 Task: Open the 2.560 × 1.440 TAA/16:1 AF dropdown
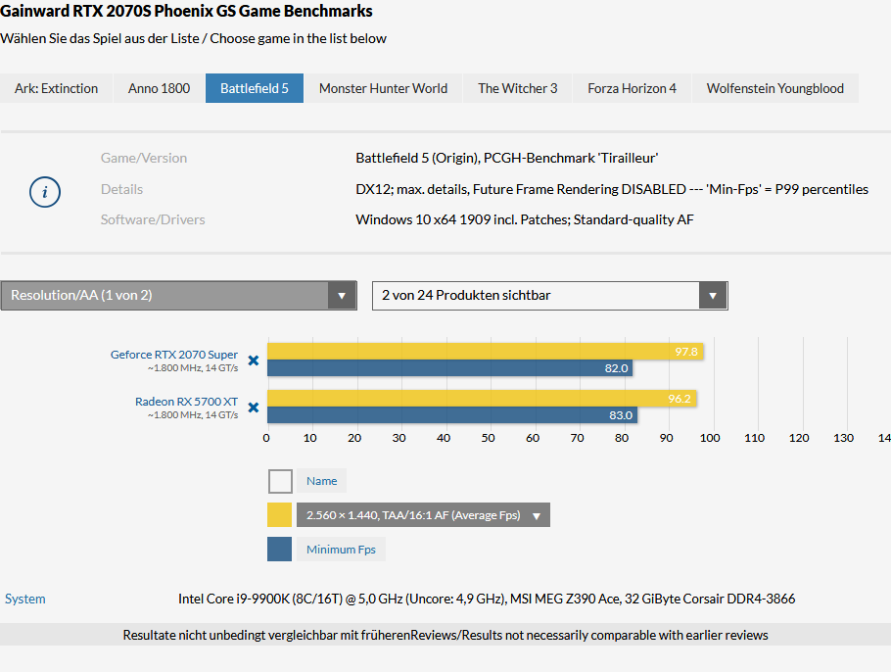[423, 515]
